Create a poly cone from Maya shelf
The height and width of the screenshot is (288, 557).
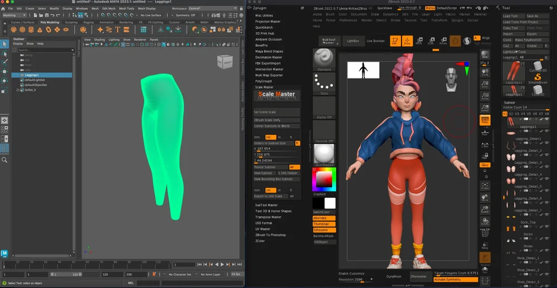[x=40, y=30]
